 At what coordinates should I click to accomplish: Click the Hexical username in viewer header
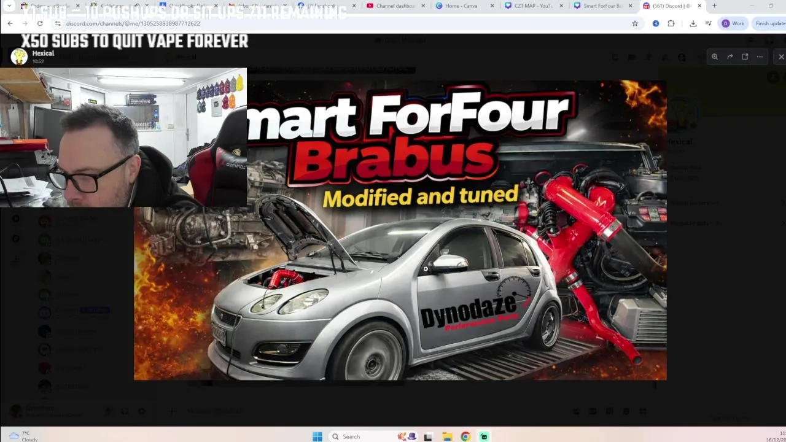coord(43,53)
